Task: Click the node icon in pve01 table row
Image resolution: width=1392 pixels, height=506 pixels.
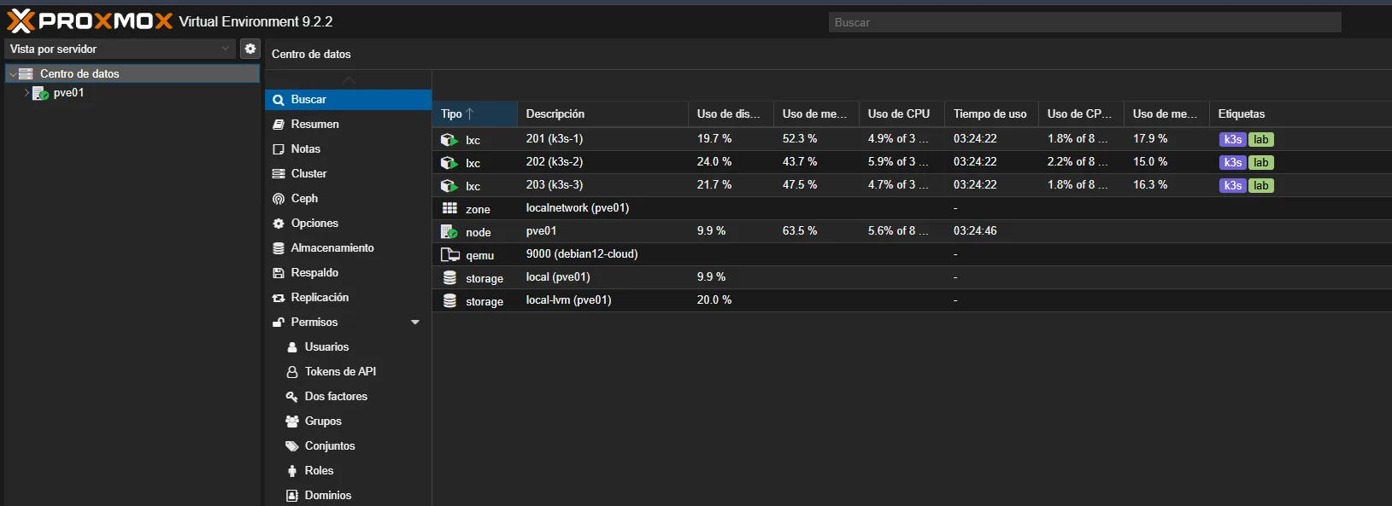Action: [x=449, y=231]
